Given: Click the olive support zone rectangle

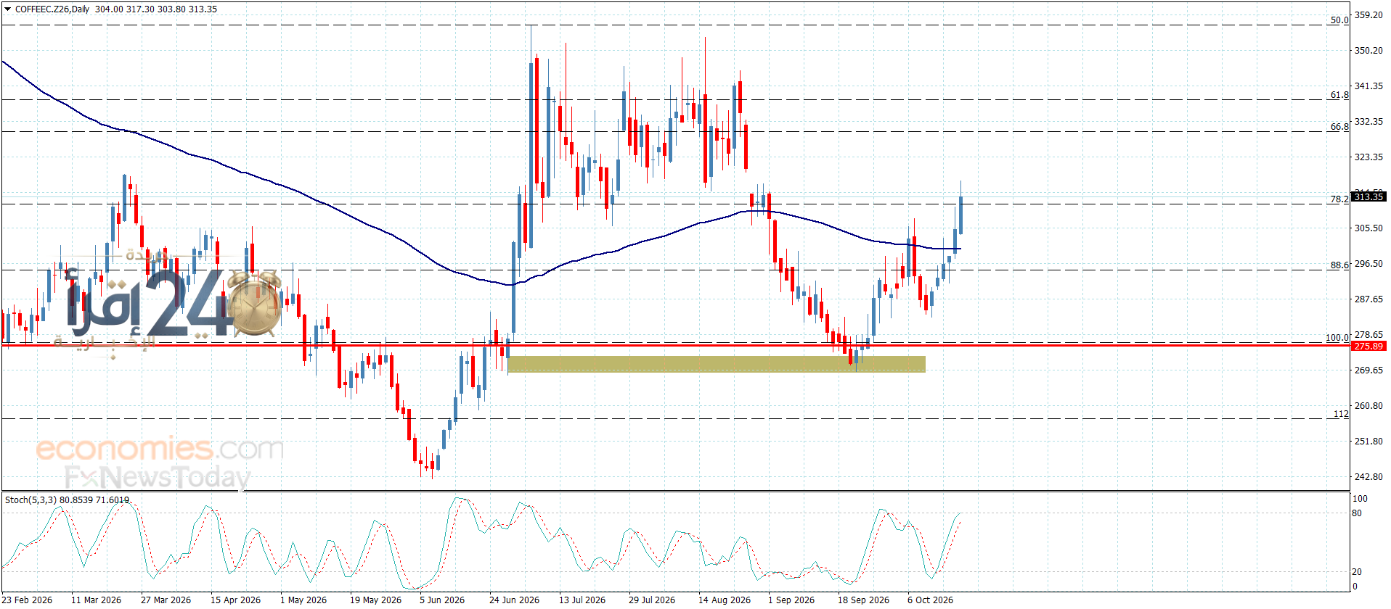Looking at the screenshot, I should (x=717, y=364).
